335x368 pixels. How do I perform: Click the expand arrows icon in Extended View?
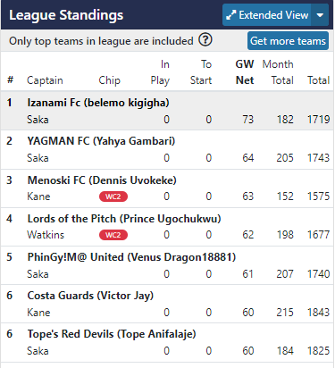pos(230,15)
